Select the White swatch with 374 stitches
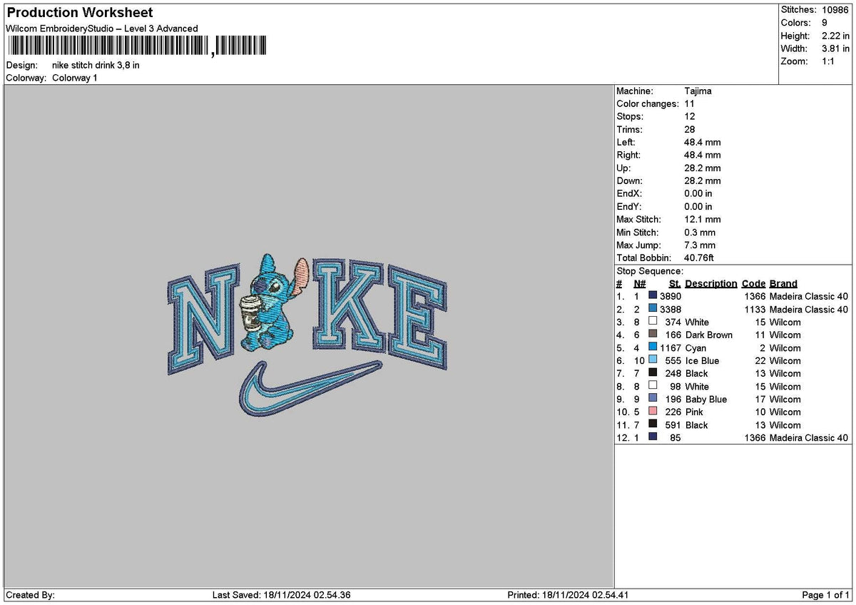The image size is (856, 605). tap(652, 322)
